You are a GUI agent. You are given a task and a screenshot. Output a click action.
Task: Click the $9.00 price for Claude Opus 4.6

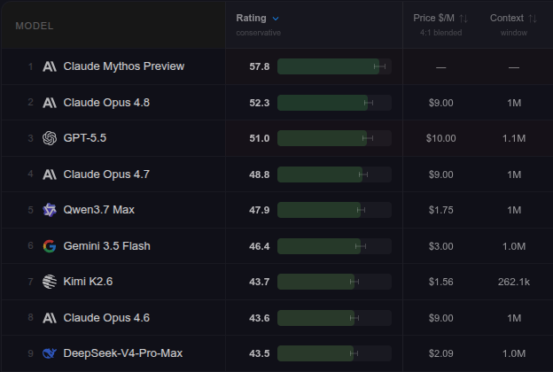pos(440,318)
